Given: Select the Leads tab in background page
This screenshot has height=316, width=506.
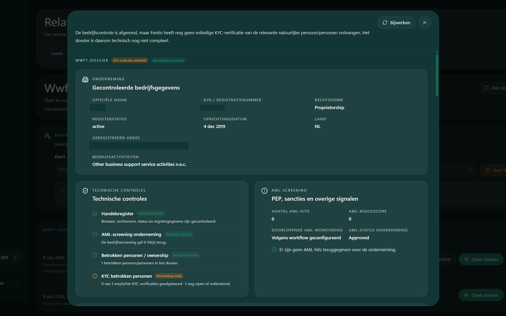Looking at the screenshot, I should (57, 53).
